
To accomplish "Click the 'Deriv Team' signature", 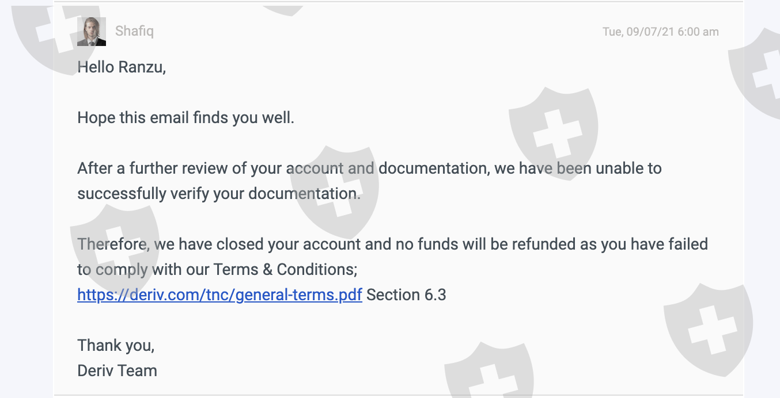I will click(117, 370).
